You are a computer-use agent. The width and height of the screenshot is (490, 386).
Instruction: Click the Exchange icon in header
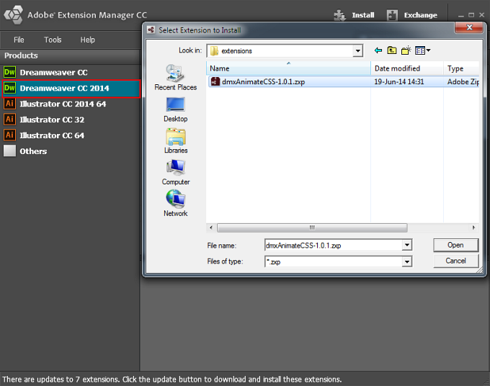(x=392, y=15)
